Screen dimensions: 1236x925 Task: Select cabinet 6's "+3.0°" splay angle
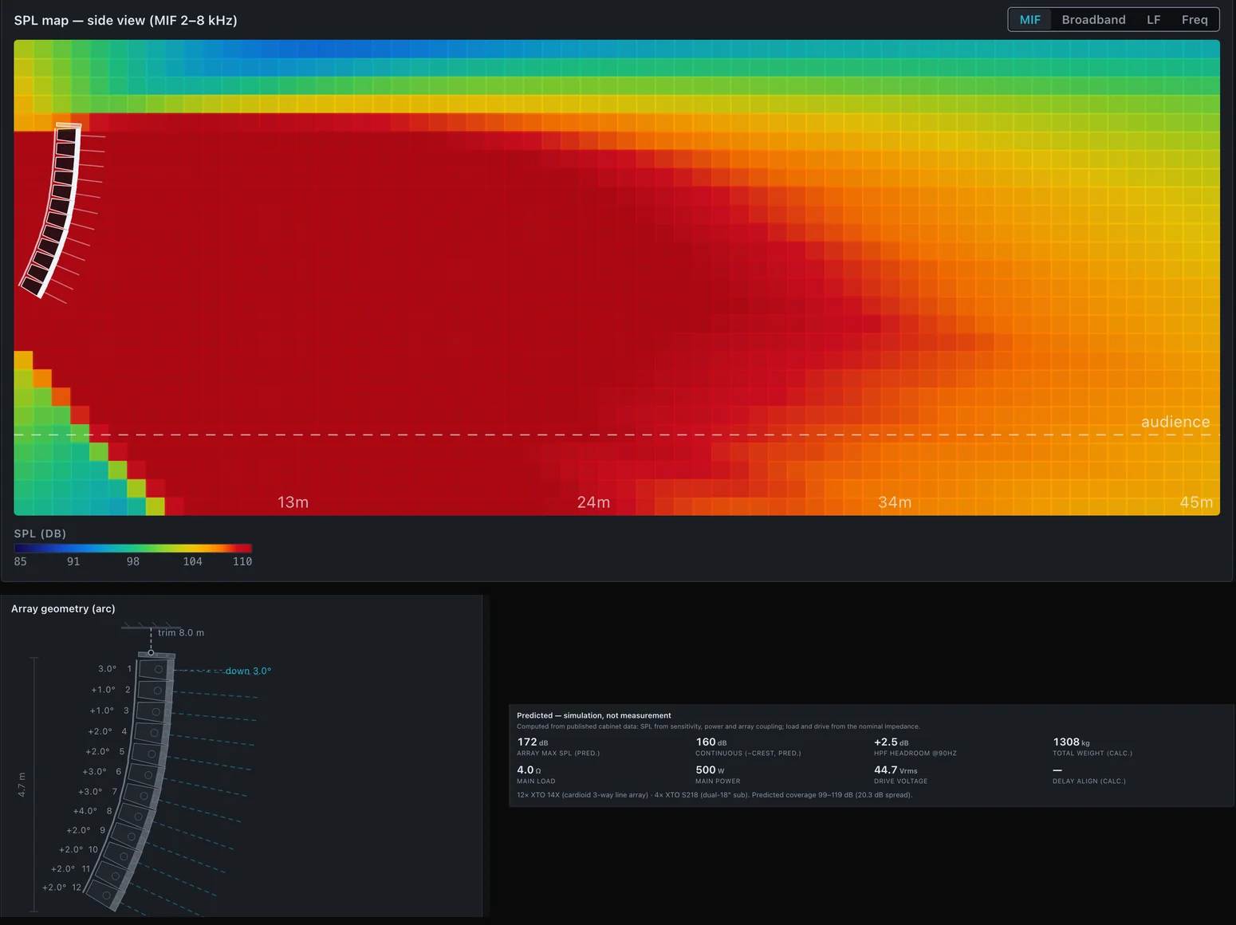pyautogui.click(x=94, y=772)
